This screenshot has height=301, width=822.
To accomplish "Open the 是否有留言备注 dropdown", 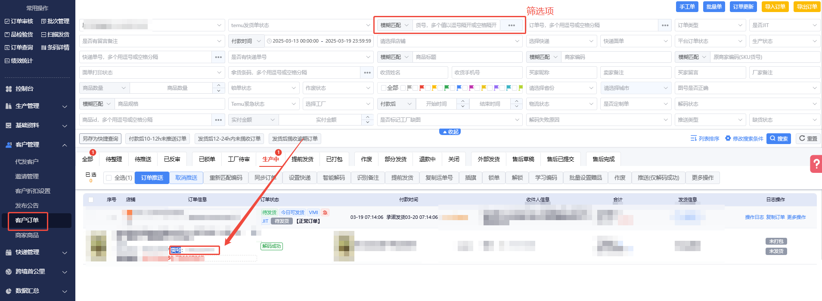I will click(x=152, y=41).
